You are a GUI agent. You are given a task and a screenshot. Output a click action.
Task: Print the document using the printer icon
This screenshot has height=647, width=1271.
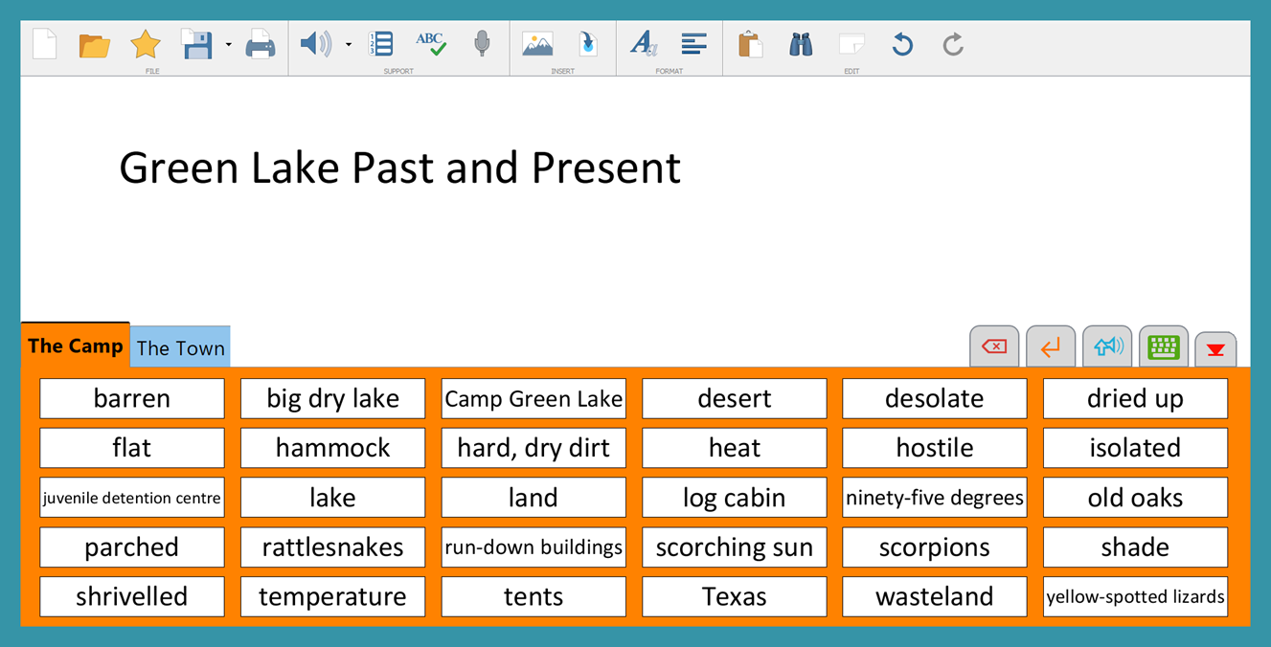pos(261,45)
